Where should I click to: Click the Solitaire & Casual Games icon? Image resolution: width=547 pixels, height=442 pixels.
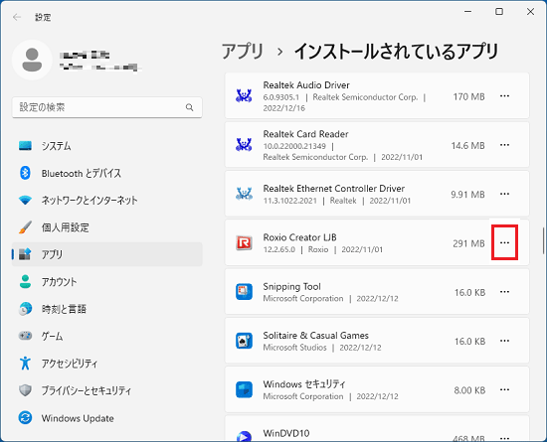tap(244, 341)
